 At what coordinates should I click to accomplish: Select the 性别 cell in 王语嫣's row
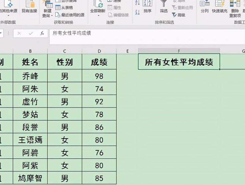pos(65,140)
